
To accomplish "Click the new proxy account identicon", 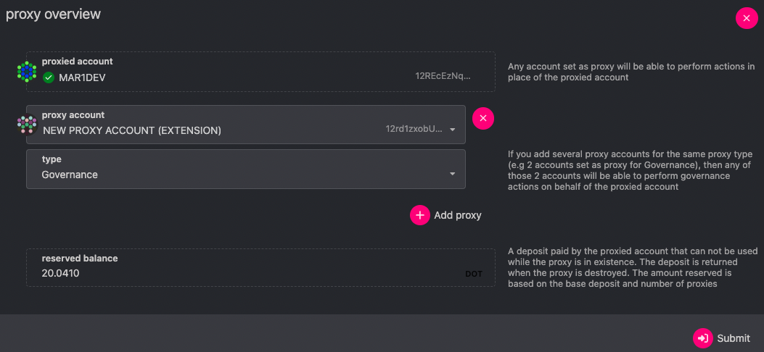I will (27, 125).
